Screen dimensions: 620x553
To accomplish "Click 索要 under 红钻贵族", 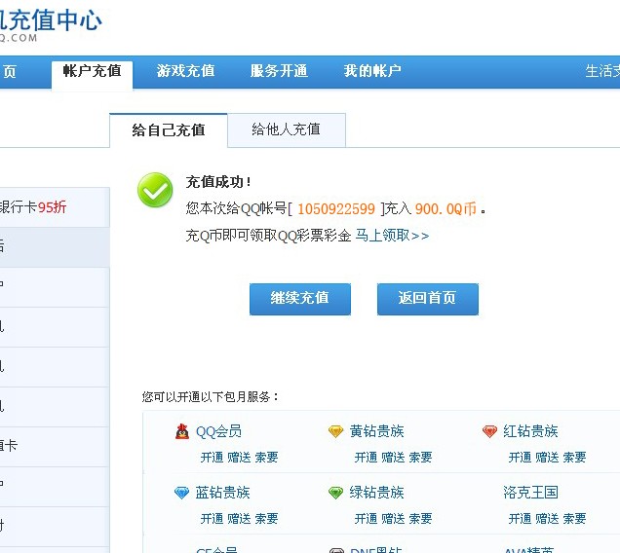I will pyautogui.click(x=574, y=458).
